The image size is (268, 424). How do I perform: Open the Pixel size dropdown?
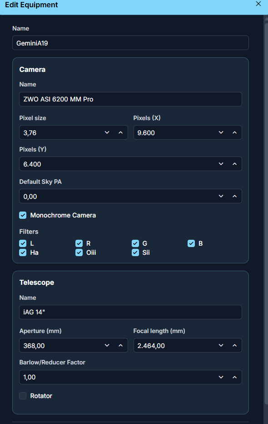107,132
